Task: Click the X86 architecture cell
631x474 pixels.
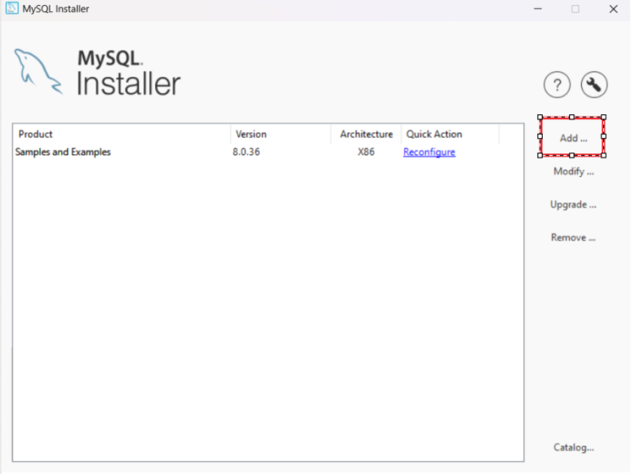Action: click(366, 152)
